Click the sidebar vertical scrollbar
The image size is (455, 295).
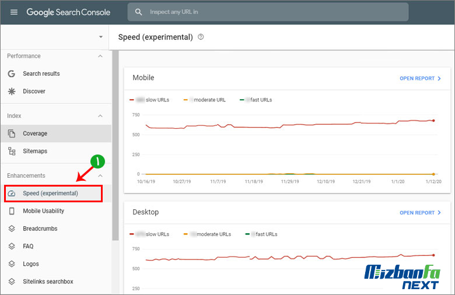pyautogui.click(x=115, y=145)
